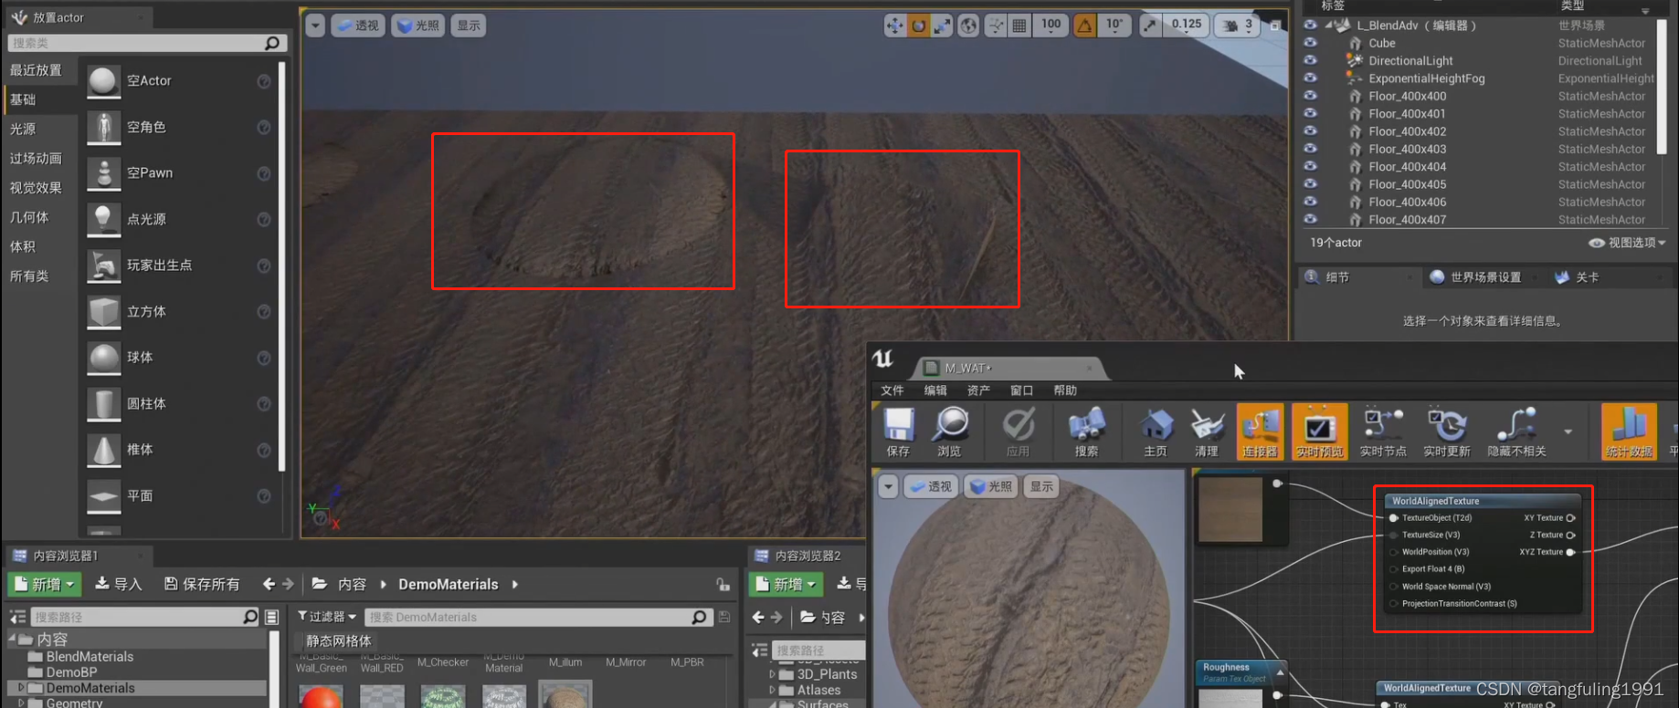Image resolution: width=1679 pixels, height=708 pixels.
Task: Toggle surface snapping icon in viewport toolbar
Action: pos(996,26)
